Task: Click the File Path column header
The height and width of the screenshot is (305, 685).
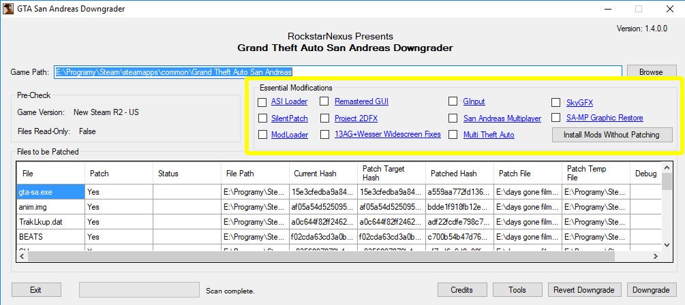Action: coord(255,173)
